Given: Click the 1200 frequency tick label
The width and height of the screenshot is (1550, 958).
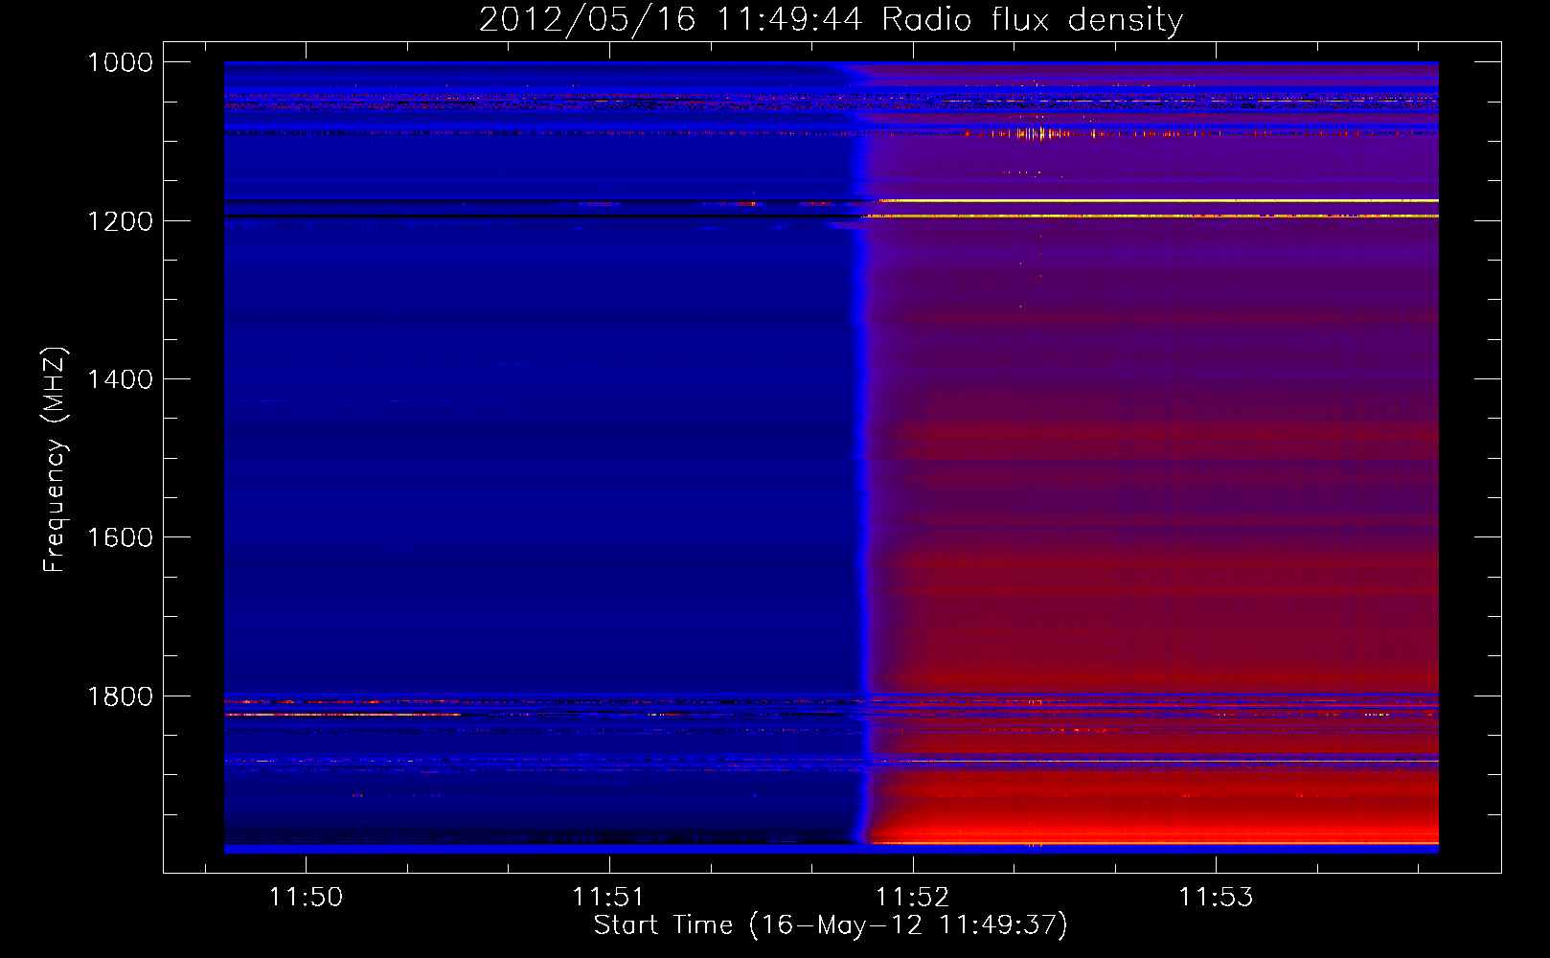Looking at the screenshot, I should coord(120,221).
